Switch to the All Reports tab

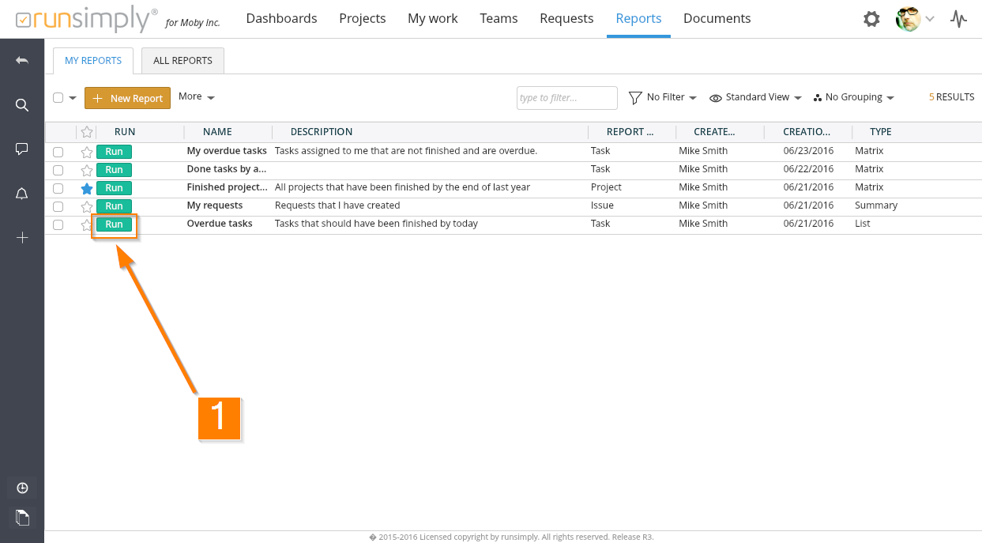(182, 61)
